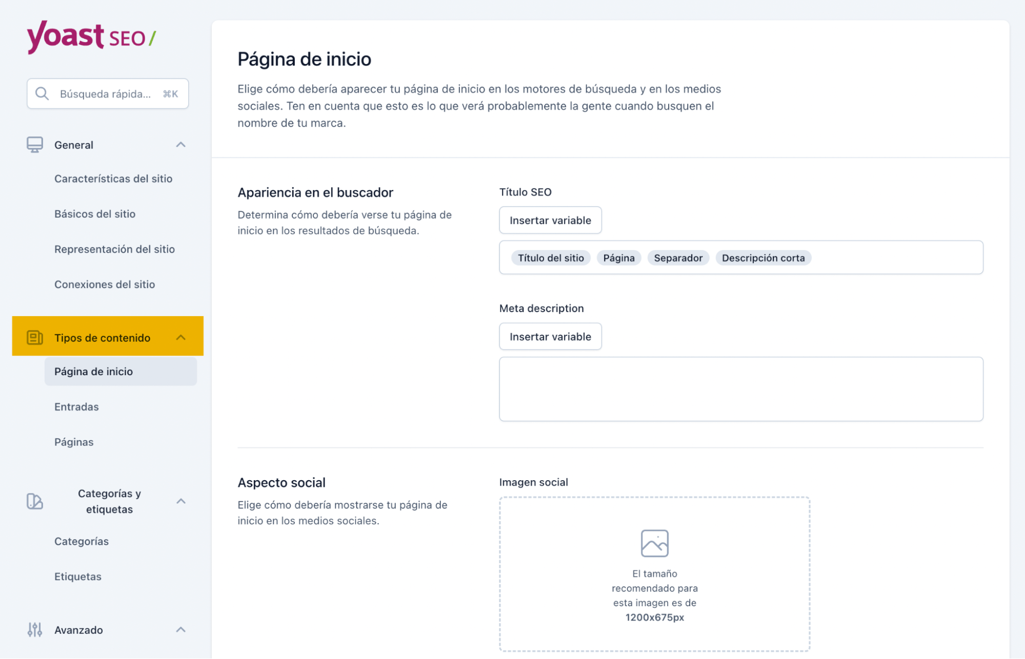Click the monitor icon next to General
This screenshot has width=1025, height=659.
(x=34, y=144)
